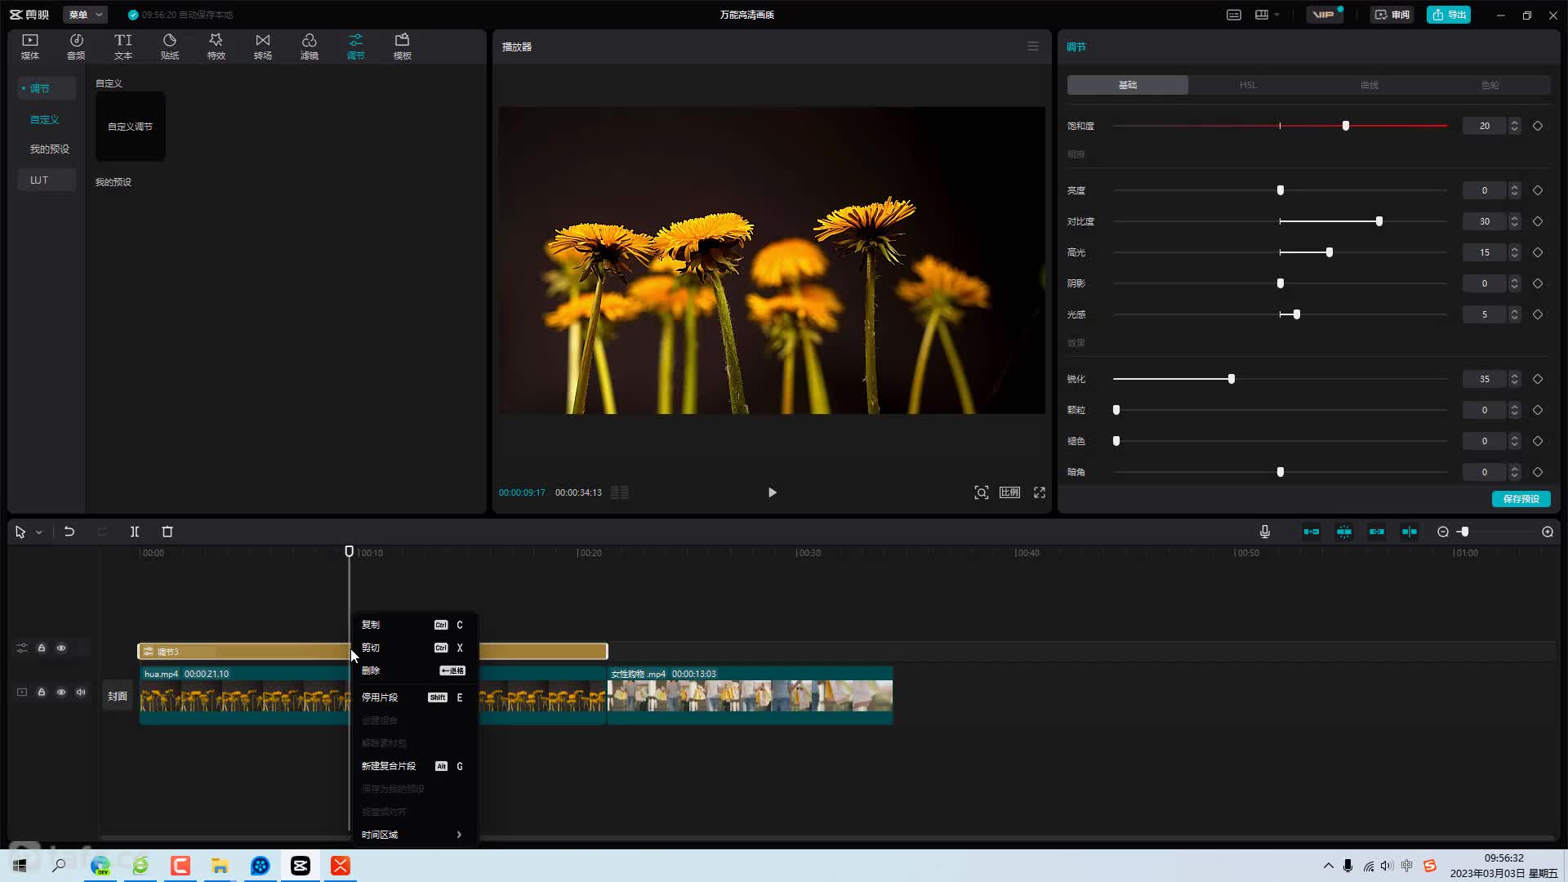This screenshot has width=1568, height=882.
Task: Expand the selection tool dropdown arrow
Action: pyautogui.click(x=38, y=532)
